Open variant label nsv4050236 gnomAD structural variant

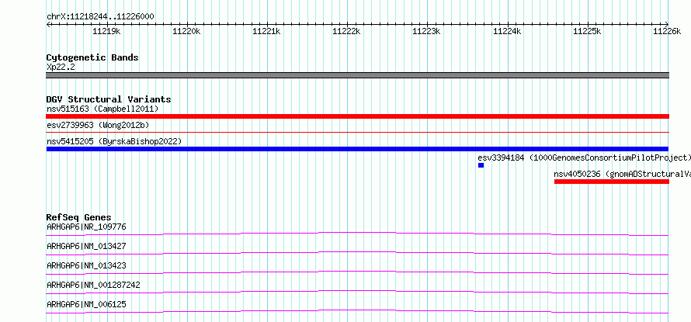[622, 174]
